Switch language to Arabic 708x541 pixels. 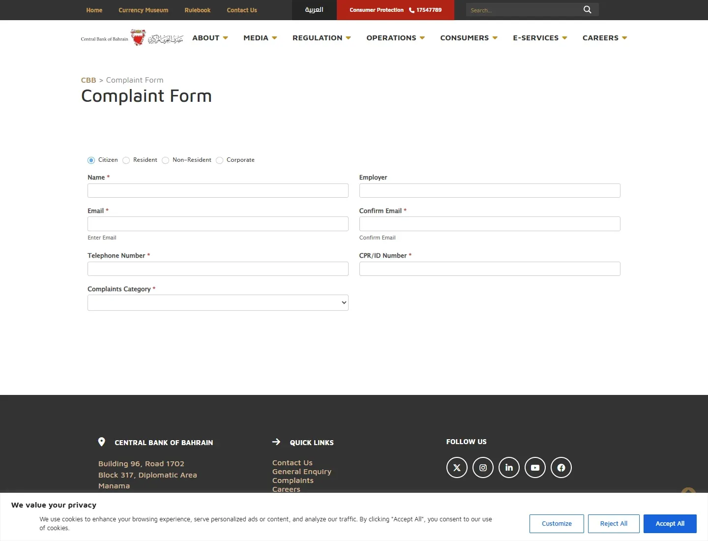(314, 10)
